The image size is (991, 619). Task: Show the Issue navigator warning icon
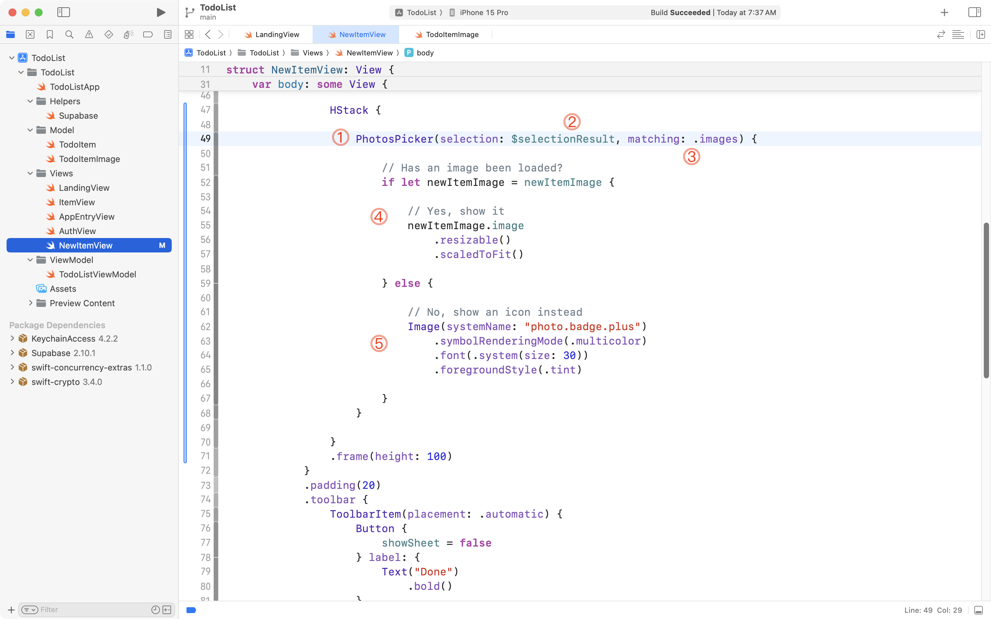coord(89,34)
